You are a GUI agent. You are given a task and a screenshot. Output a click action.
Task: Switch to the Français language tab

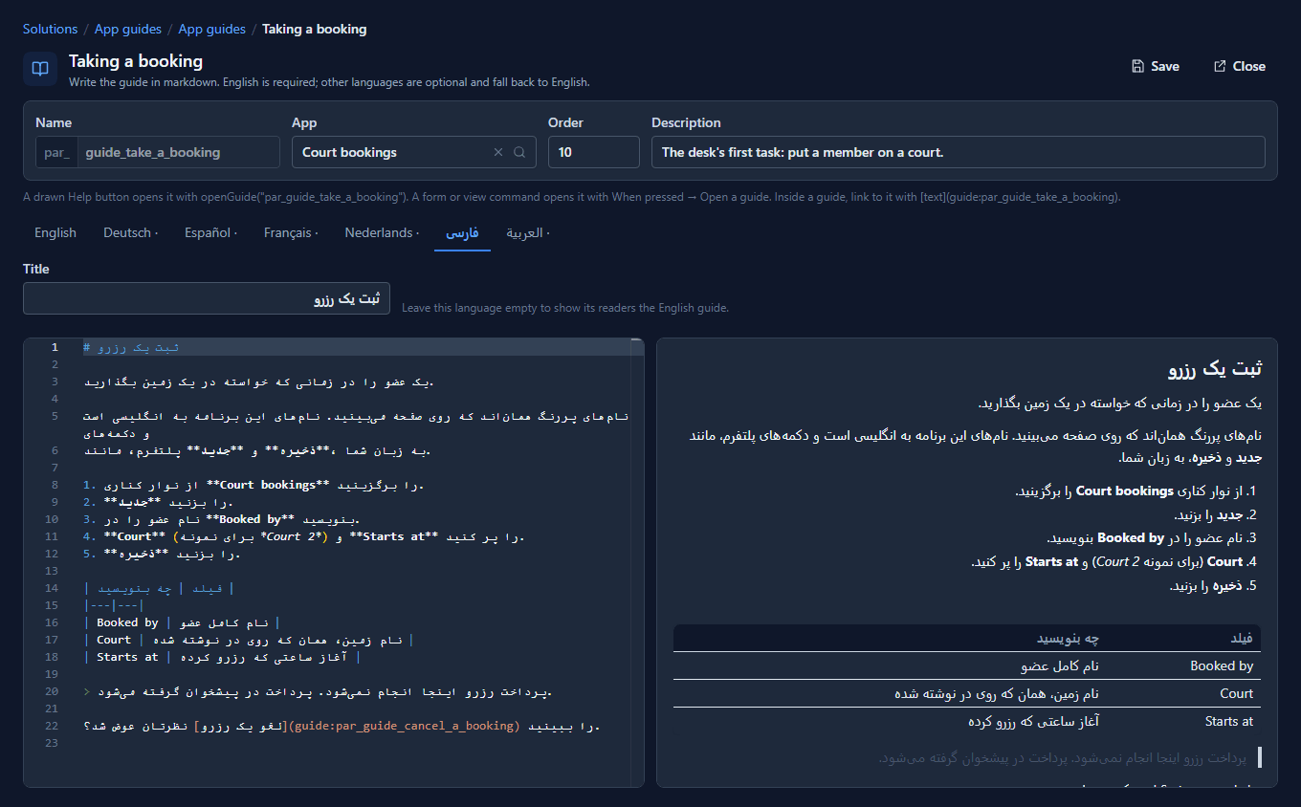pos(291,232)
